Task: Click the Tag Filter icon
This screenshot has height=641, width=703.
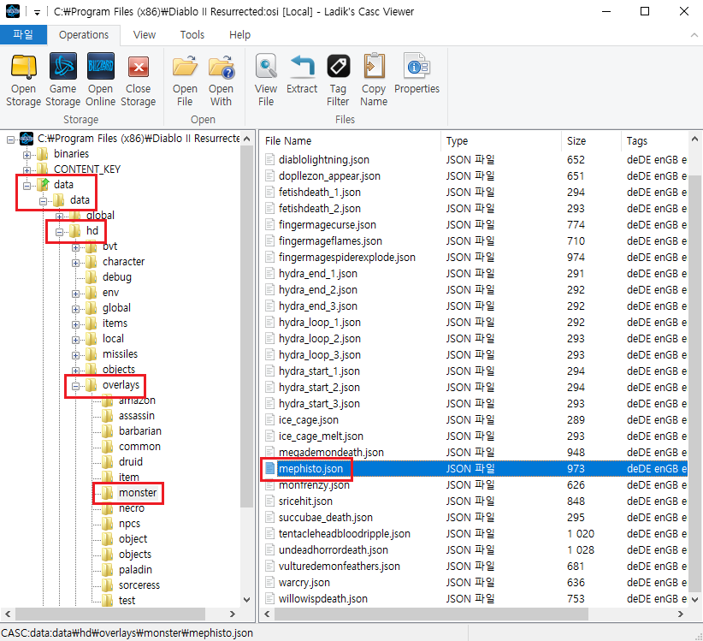Action: [338, 67]
